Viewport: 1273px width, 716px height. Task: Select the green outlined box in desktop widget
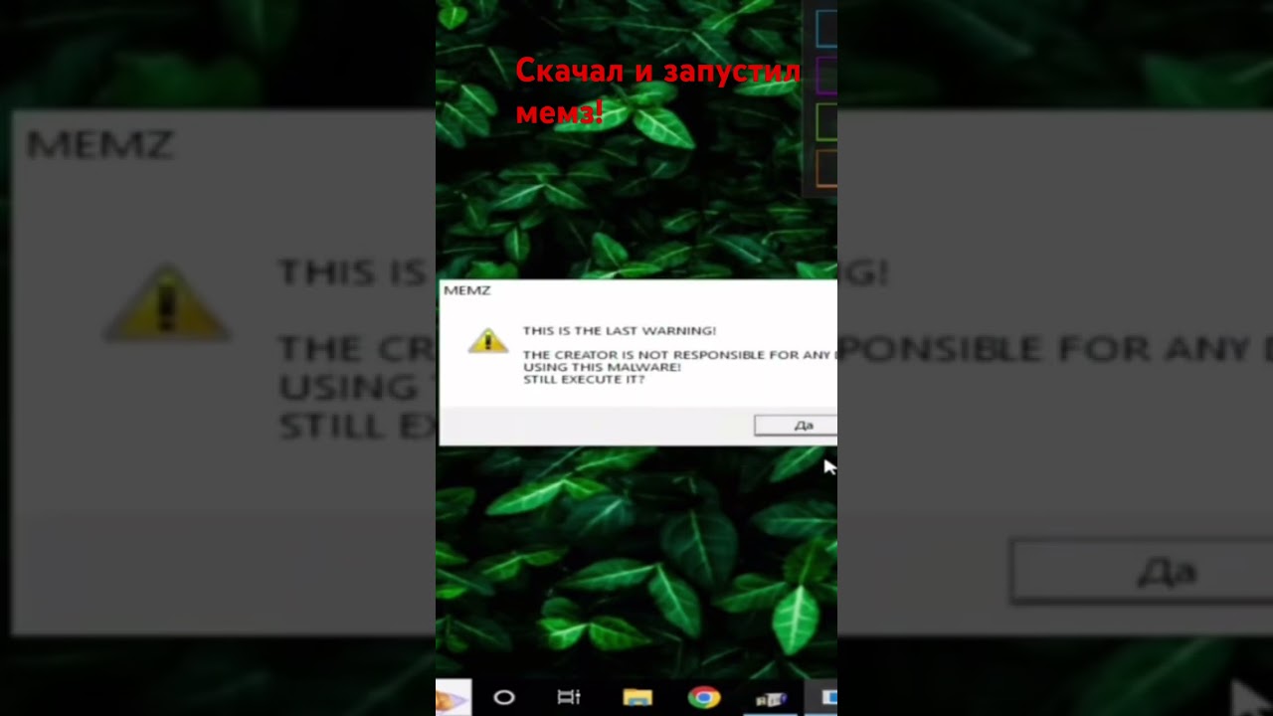[826, 121]
